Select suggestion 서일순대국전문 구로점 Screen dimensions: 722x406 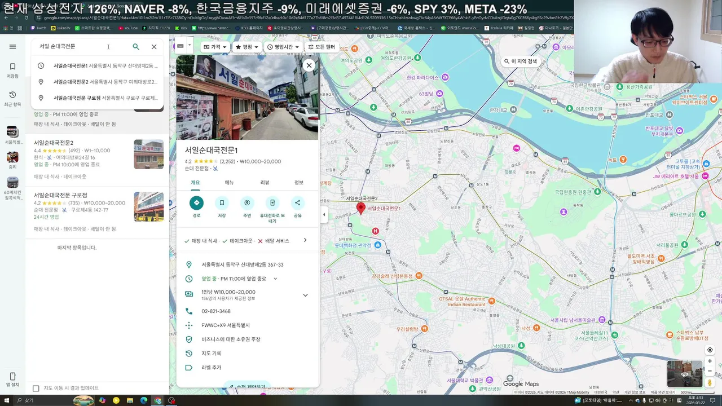[97, 98]
